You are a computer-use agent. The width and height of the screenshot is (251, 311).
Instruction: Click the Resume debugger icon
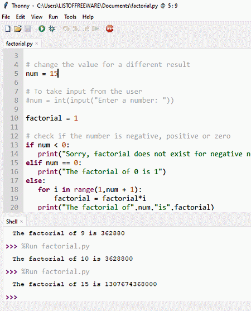pos(95,29)
